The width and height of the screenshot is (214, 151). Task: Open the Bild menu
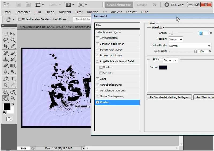point(38,12)
